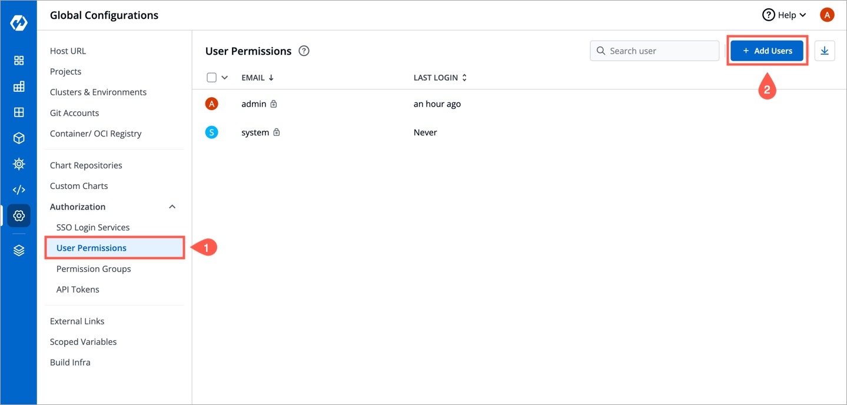
Task: Open the Applications grid icon in sidebar
Action: point(19,61)
